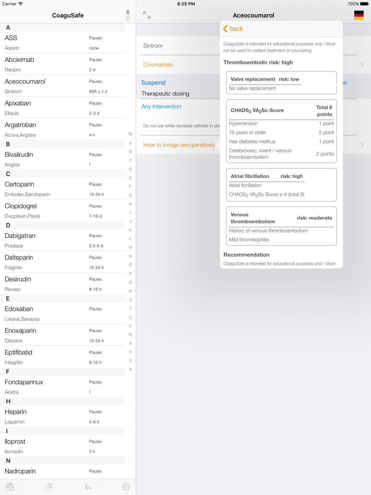The image size is (371, 495).
Task: Expand the Coumarines row chevron
Action: point(362,65)
